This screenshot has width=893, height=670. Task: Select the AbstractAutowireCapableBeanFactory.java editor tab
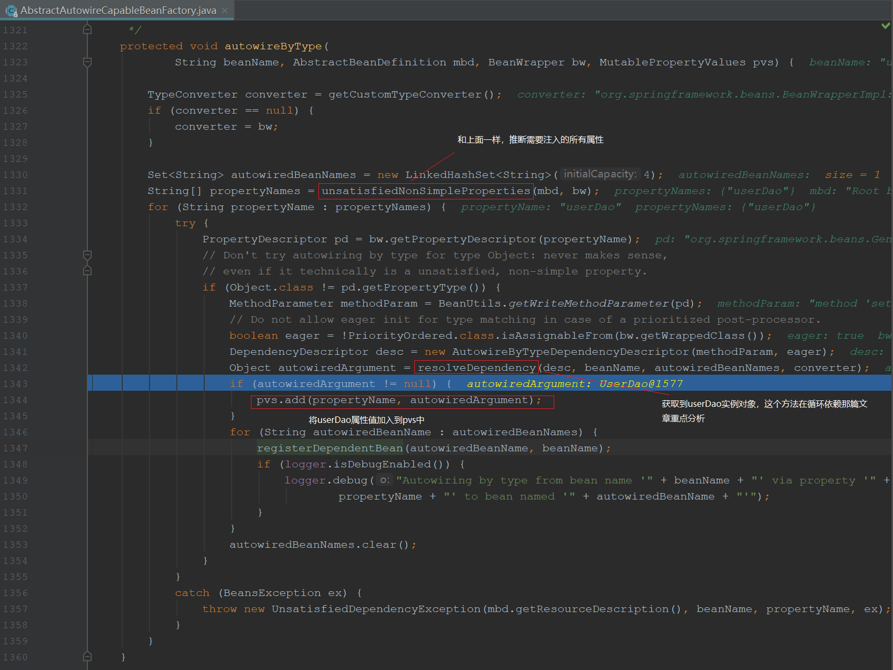click(x=117, y=10)
